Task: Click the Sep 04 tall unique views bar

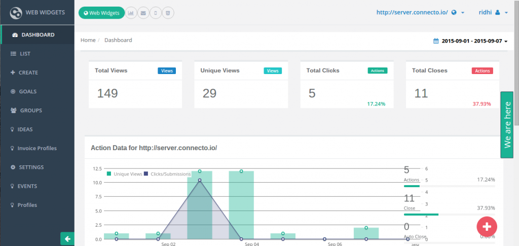Action: pos(241,205)
